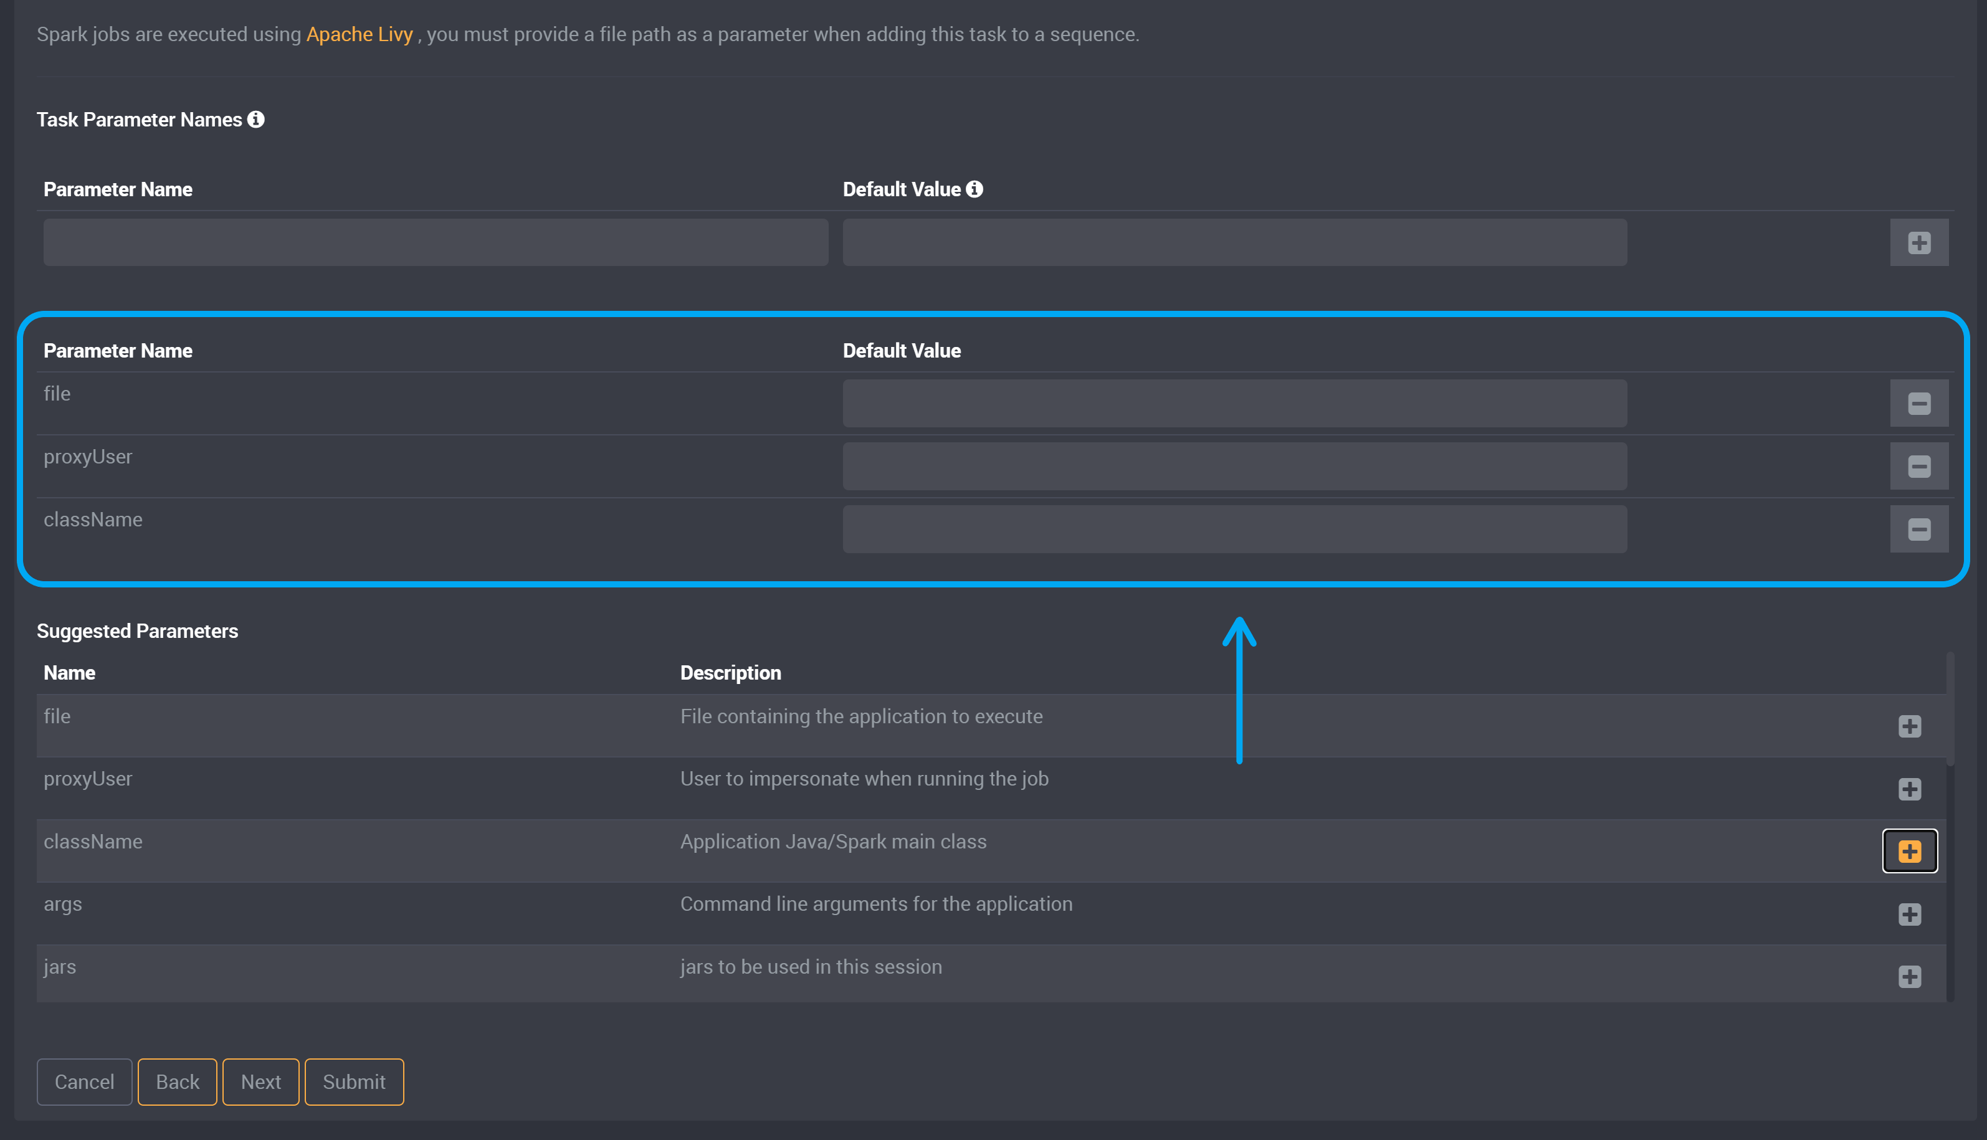1987x1140 pixels.
Task: Go Back to the previous step
Action: tap(178, 1081)
